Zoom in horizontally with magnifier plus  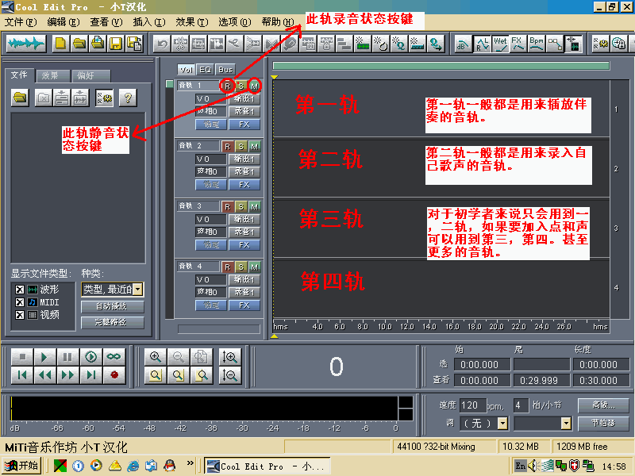[156, 356]
